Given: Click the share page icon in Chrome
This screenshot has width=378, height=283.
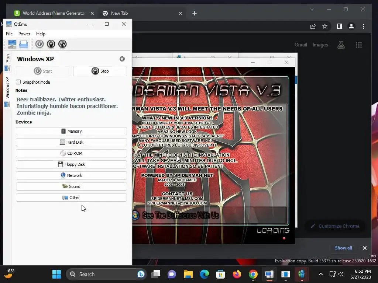Looking at the screenshot, I should [x=313, y=26].
